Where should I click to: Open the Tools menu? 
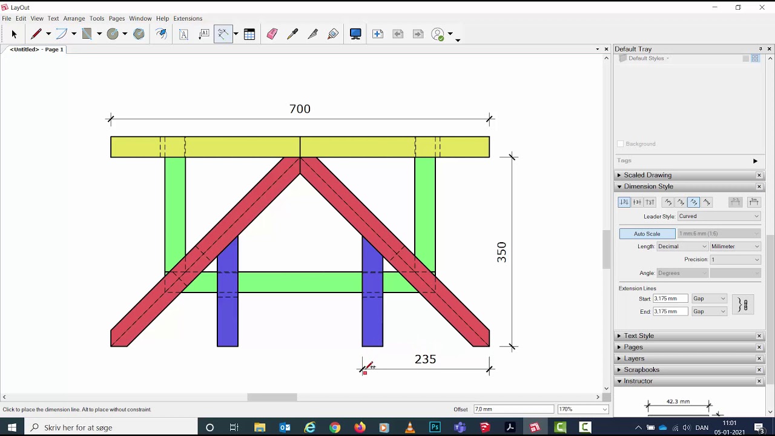97,18
